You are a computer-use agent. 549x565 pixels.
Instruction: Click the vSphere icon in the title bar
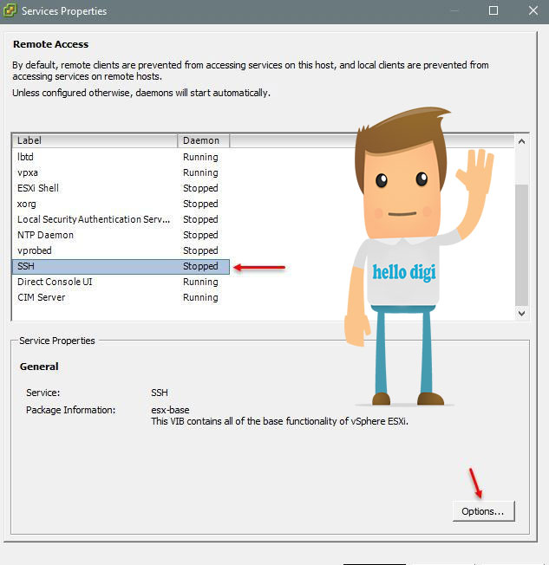coord(9,10)
